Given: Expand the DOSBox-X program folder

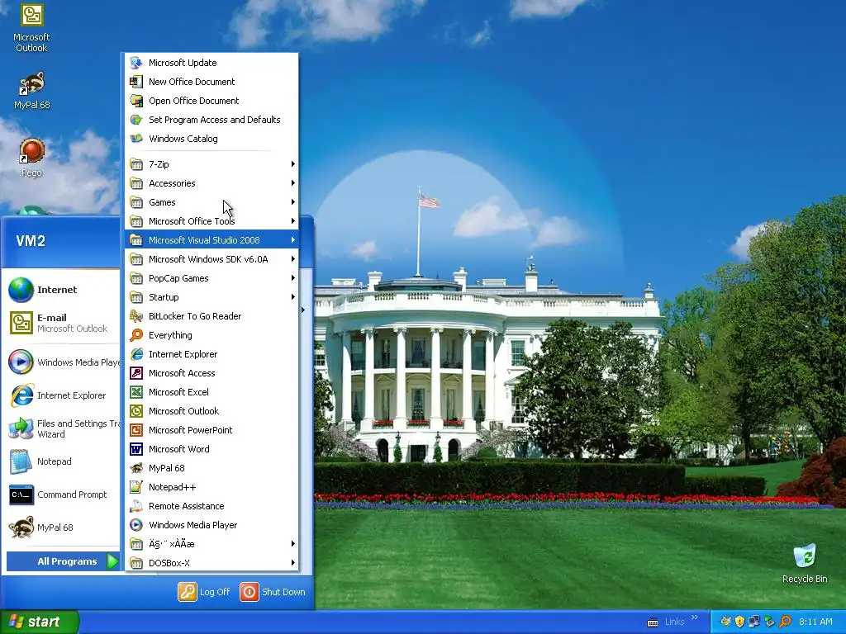Looking at the screenshot, I should [x=211, y=563].
